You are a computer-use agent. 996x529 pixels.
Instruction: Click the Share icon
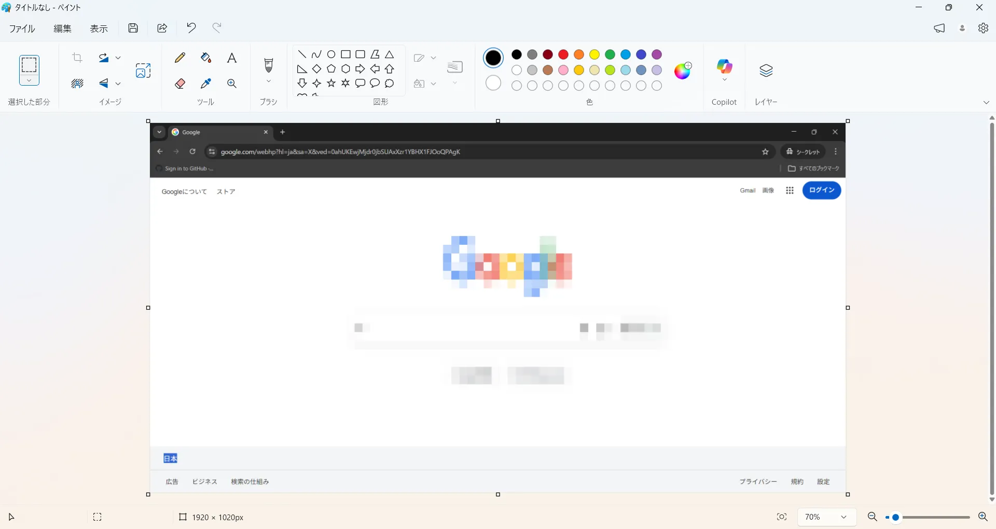click(162, 28)
